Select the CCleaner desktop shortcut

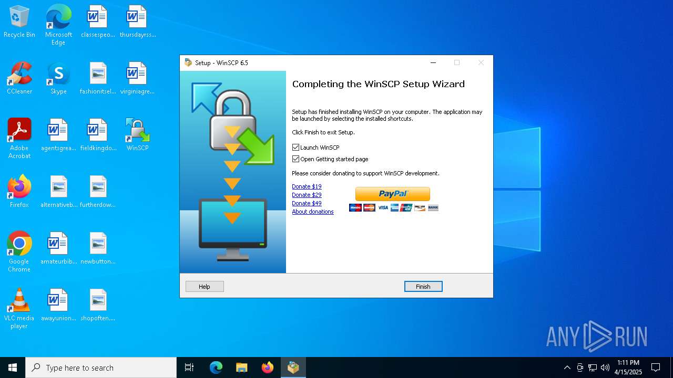pyautogui.click(x=19, y=79)
